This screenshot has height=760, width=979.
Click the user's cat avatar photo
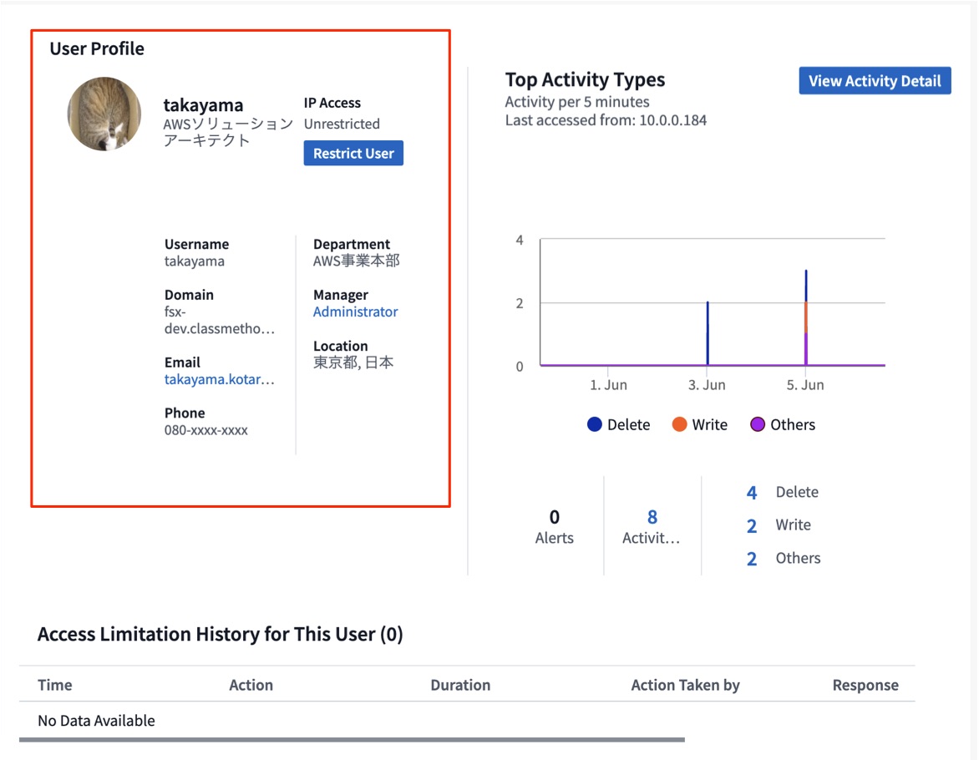104,114
